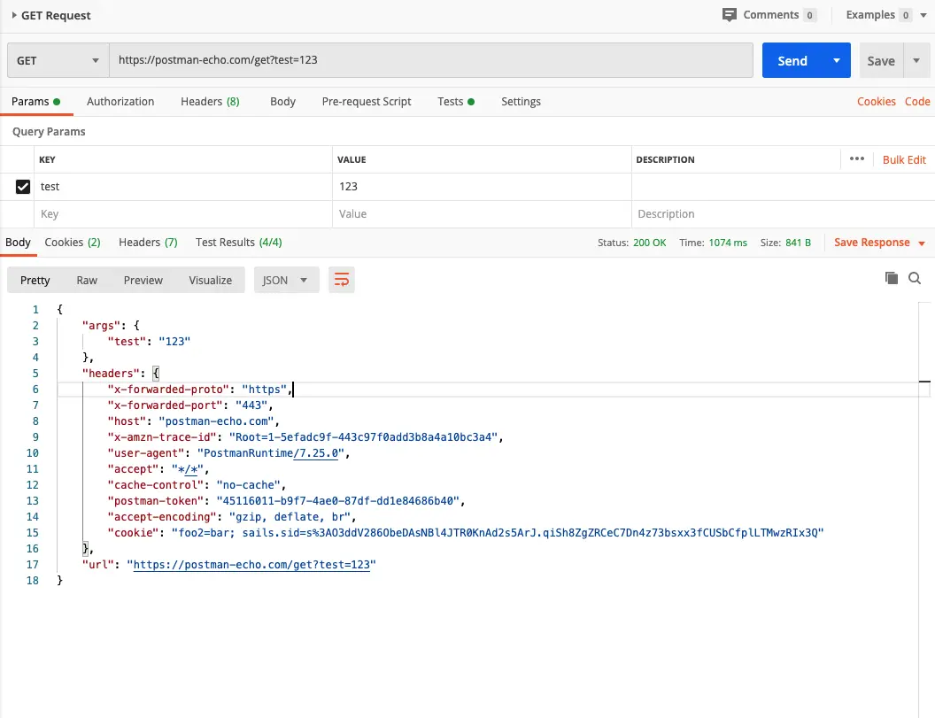
Task: Select the Visualize view
Action: point(211,281)
